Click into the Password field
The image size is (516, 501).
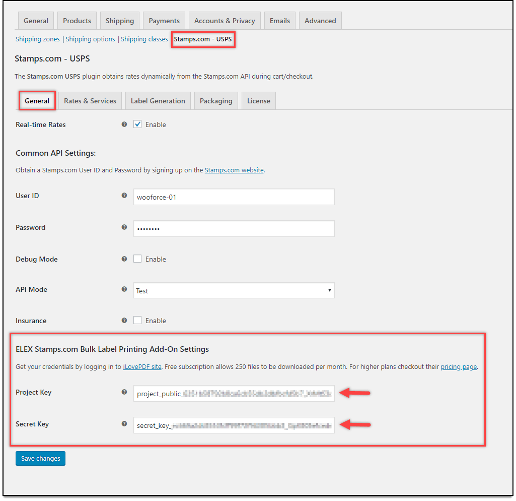click(x=234, y=229)
